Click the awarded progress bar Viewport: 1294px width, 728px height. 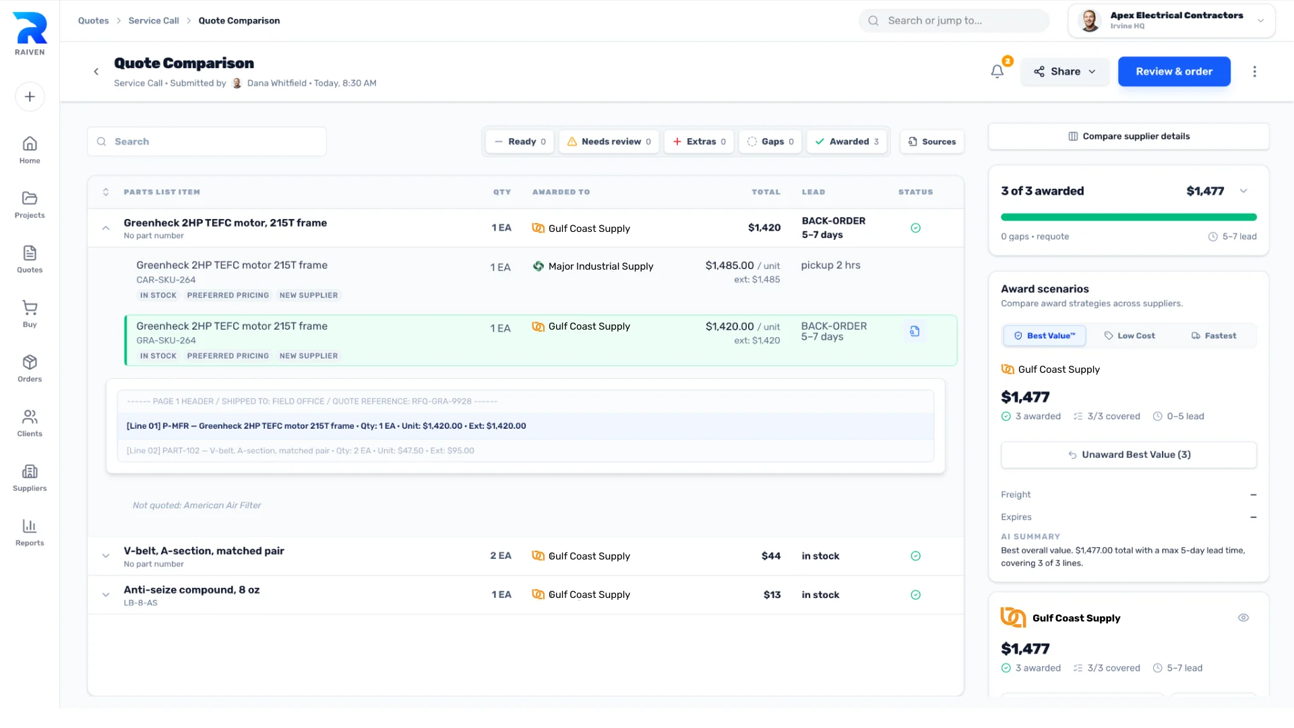click(1129, 217)
